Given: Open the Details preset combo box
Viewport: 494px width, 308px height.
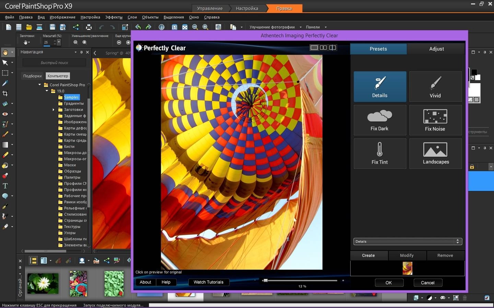Looking at the screenshot, I should pos(408,241).
